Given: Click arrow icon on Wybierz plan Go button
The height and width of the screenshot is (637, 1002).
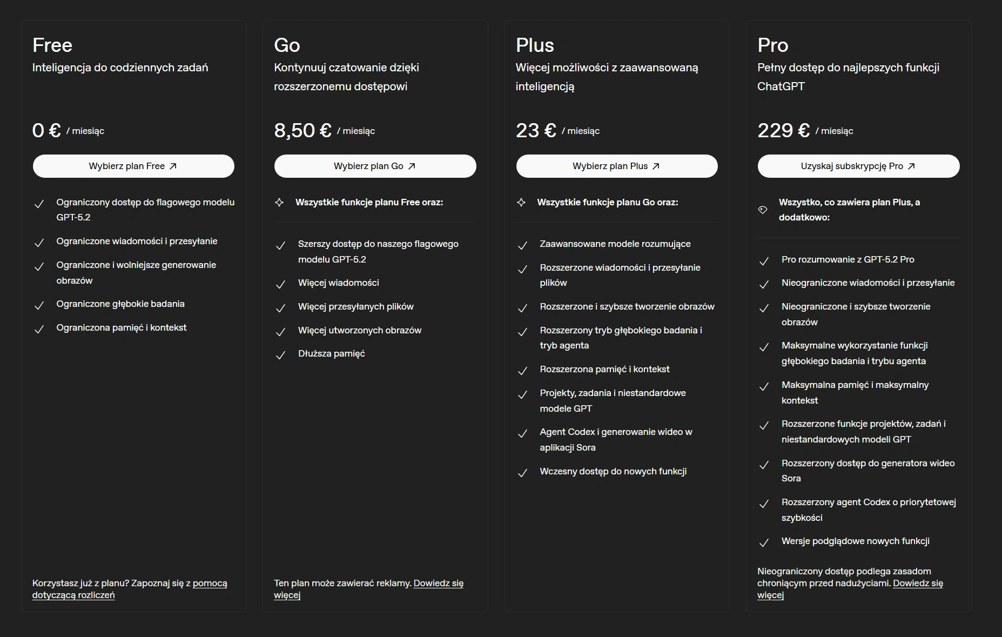Looking at the screenshot, I should (412, 166).
